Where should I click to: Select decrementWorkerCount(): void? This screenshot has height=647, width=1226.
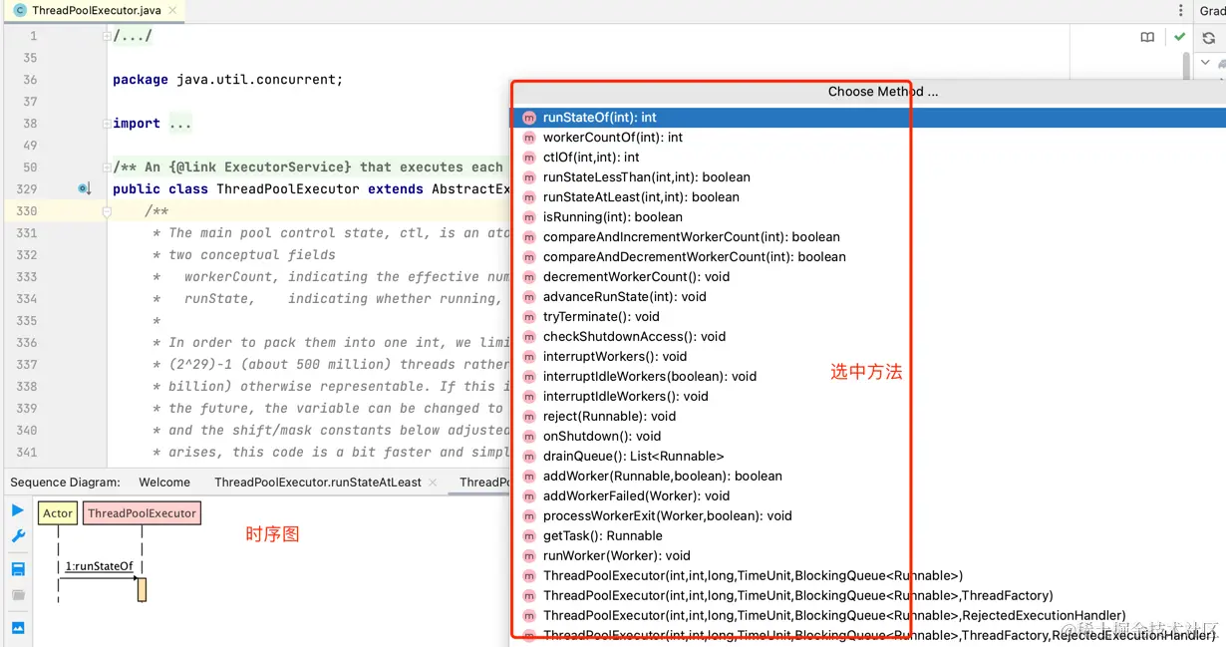869,277
